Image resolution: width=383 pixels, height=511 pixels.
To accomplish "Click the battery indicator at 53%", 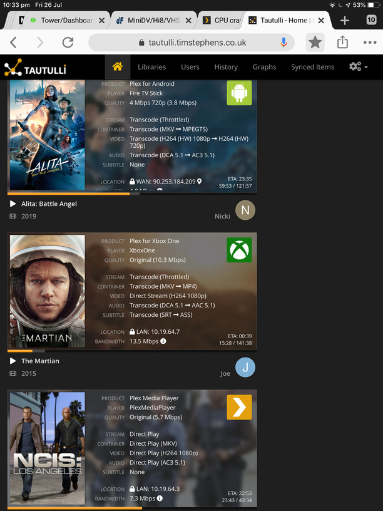I will (373, 5).
